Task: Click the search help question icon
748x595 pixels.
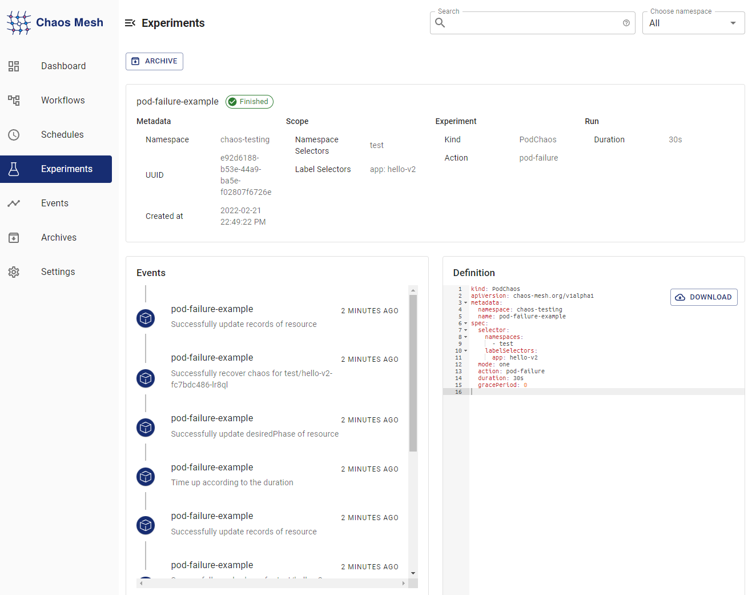Action: (626, 23)
